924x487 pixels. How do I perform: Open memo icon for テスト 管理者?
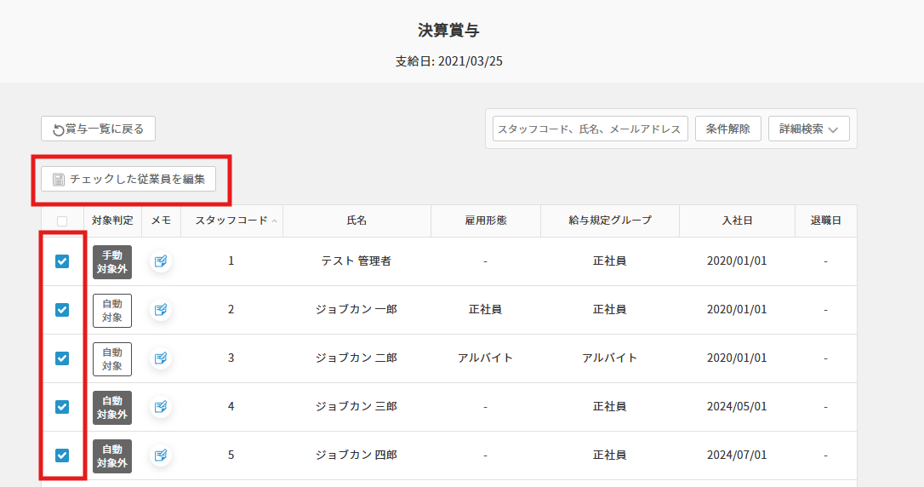click(x=160, y=261)
